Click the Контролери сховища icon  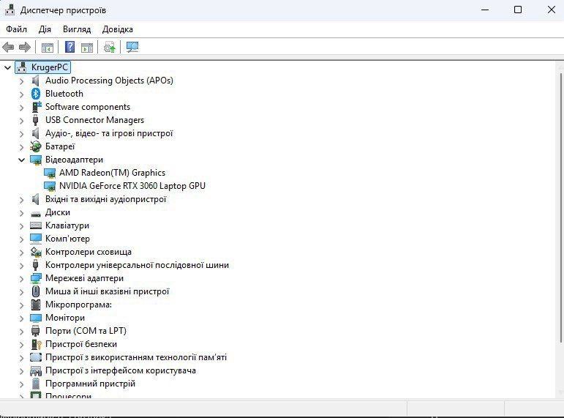click(36, 252)
